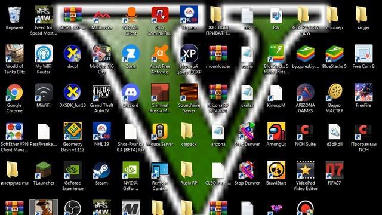Image resolution: width=382 pixels, height=215 pixels.
Task: Launch NHL 19 shortcut
Action: 101,131
